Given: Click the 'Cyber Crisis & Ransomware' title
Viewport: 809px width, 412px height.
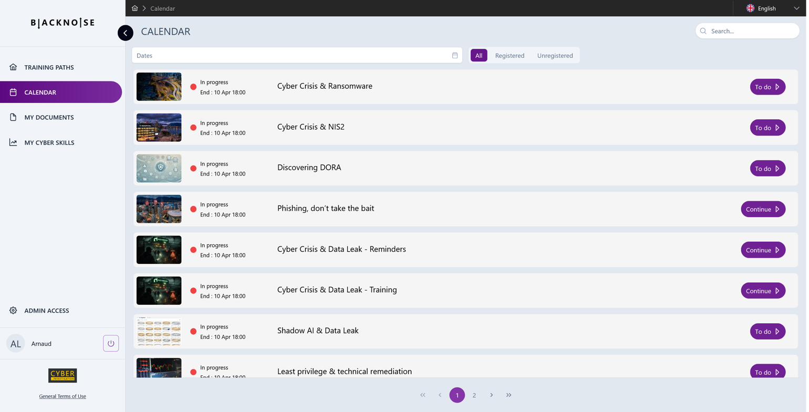Looking at the screenshot, I should 325,86.
